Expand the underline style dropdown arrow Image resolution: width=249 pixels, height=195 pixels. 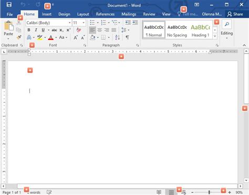coord(48,30)
